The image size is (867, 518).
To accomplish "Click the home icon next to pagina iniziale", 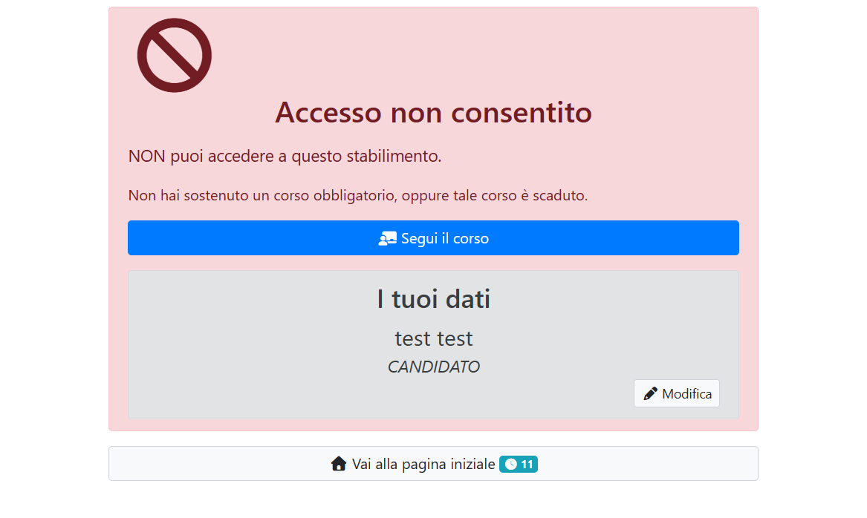I will [x=339, y=463].
